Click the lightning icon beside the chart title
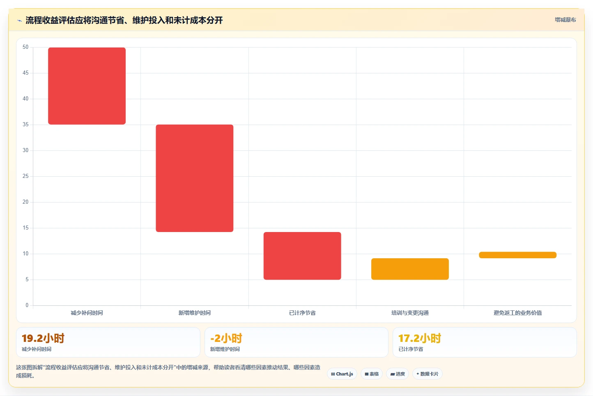 (x=19, y=20)
